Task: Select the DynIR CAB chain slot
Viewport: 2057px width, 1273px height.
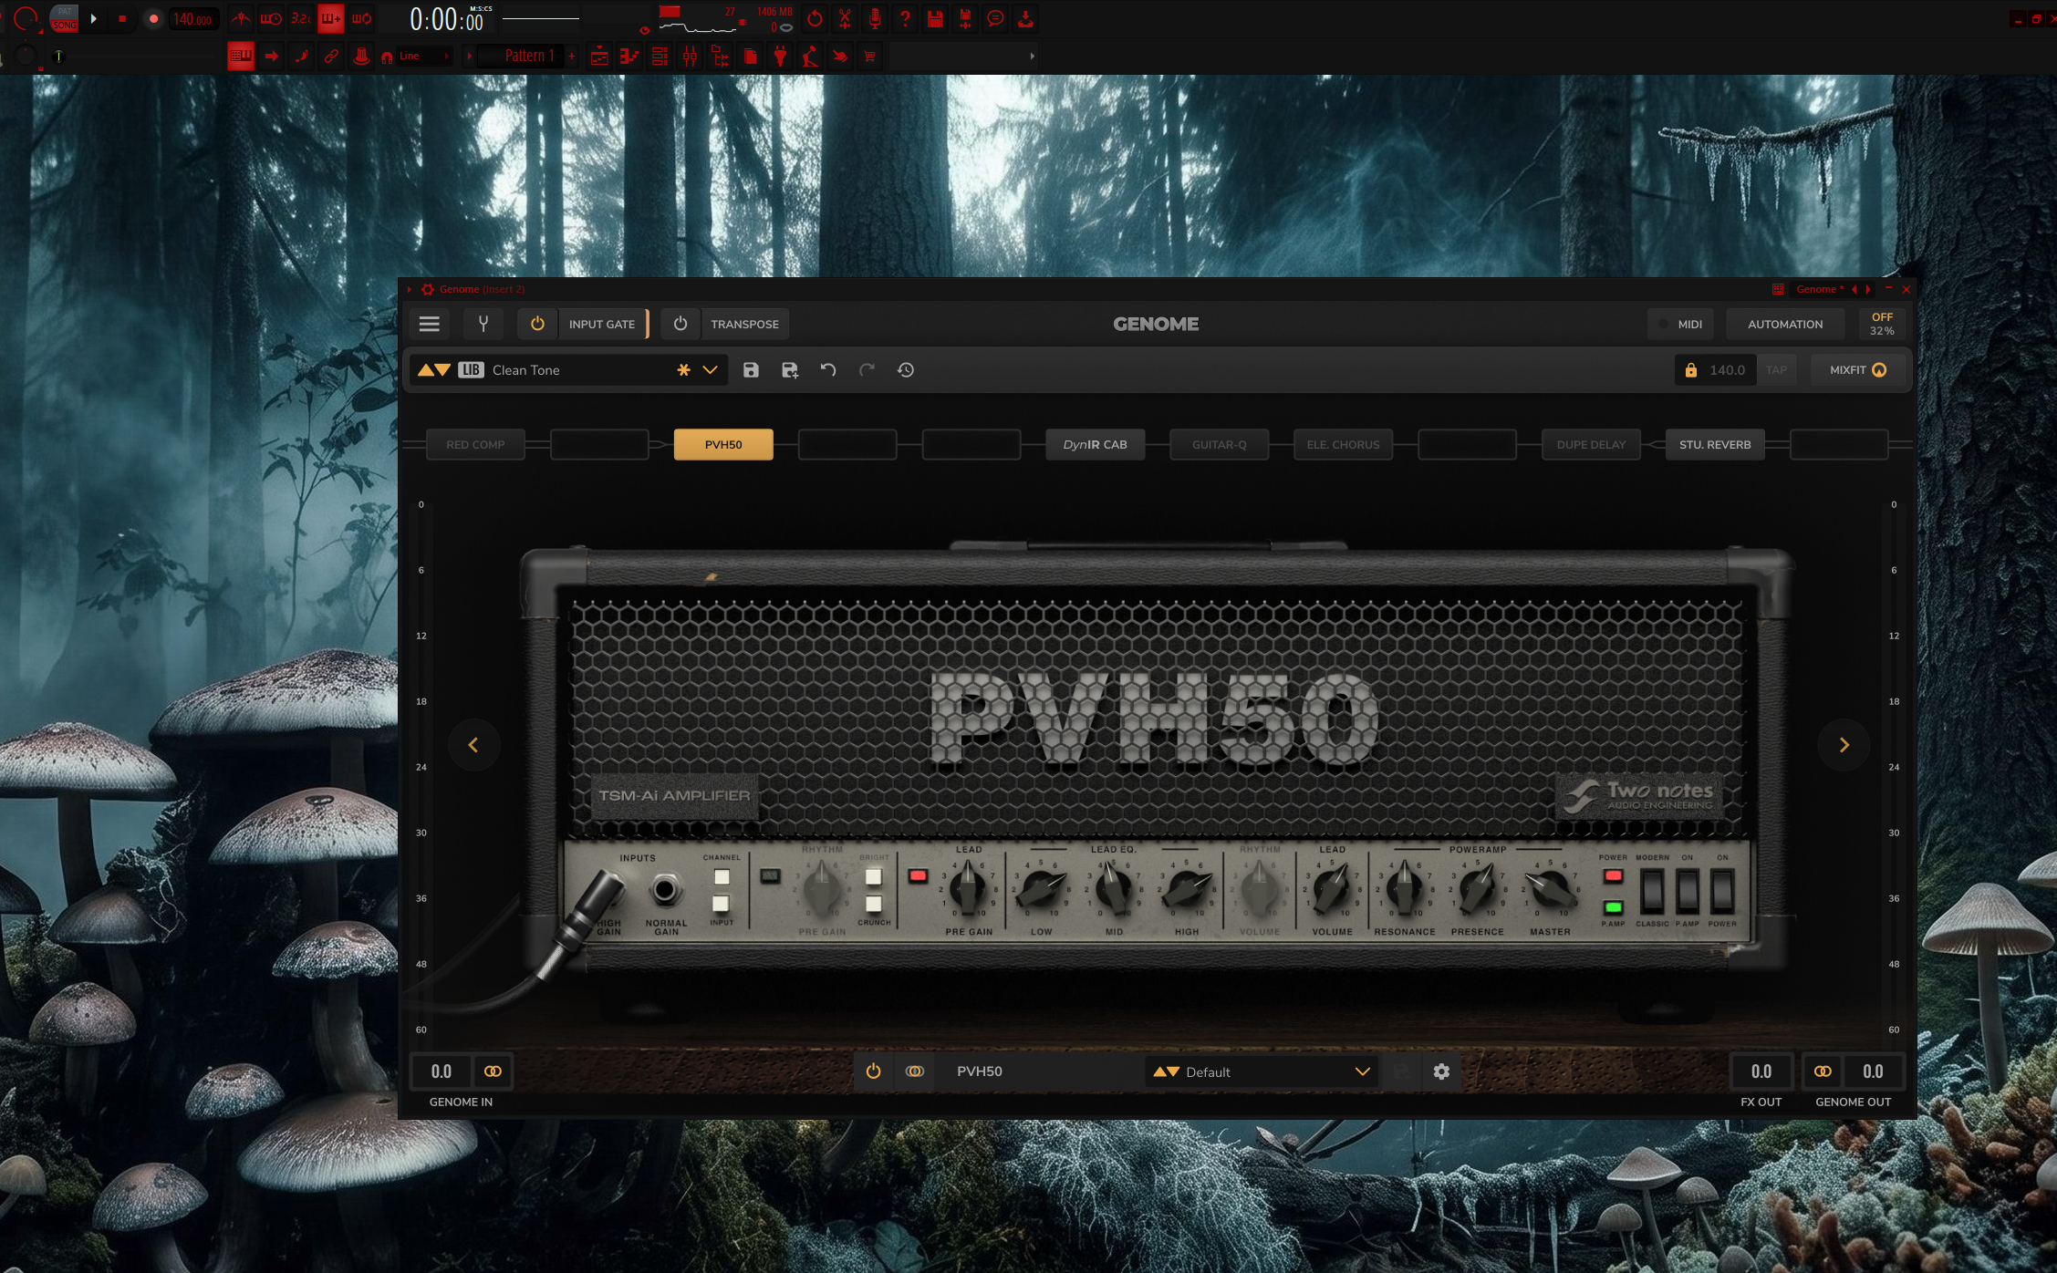Action: (x=1096, y=445)
